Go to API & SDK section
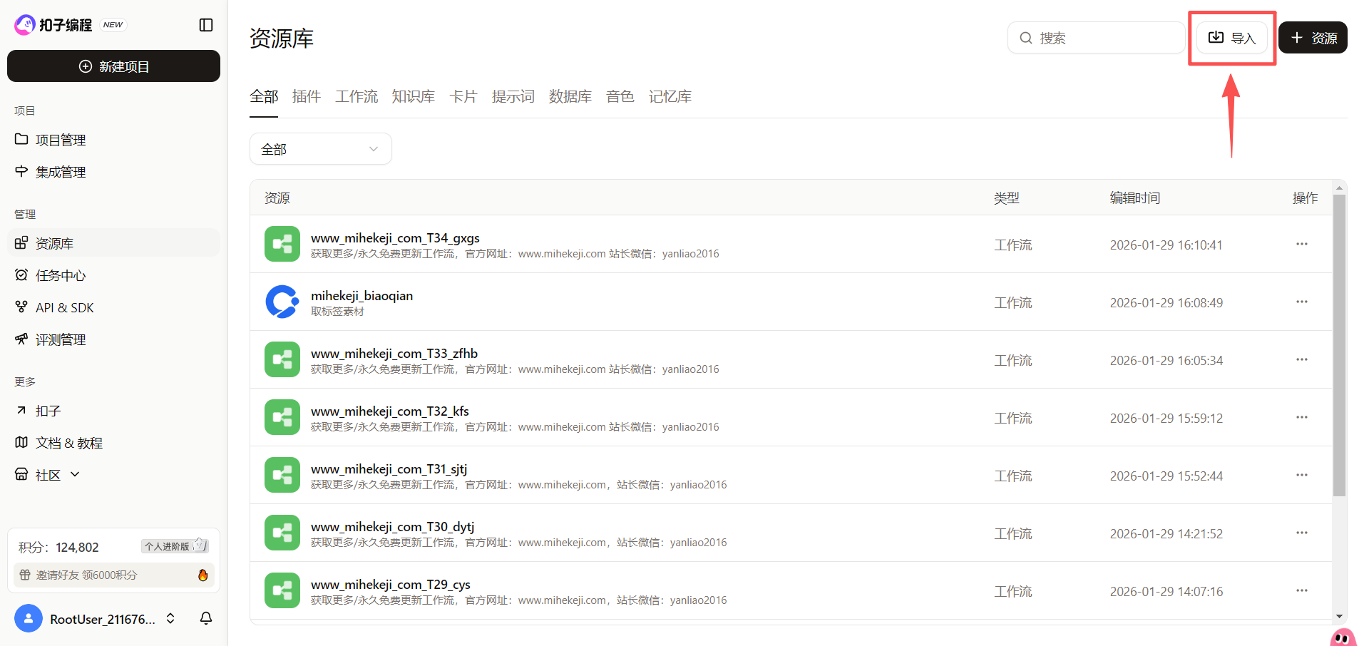 [x=64, y=307]
